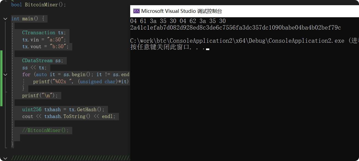Click the cout << txhash.ToString() line
Screen dimensions: 359x161
69,116
